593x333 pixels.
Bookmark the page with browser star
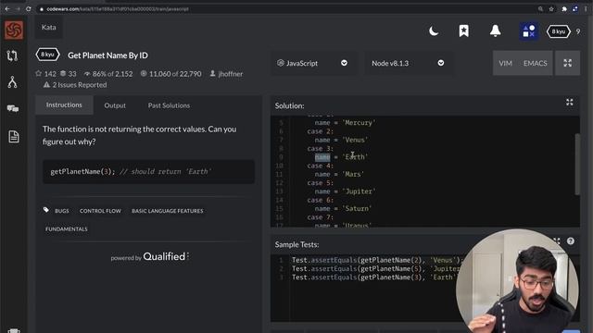point(551,8)
